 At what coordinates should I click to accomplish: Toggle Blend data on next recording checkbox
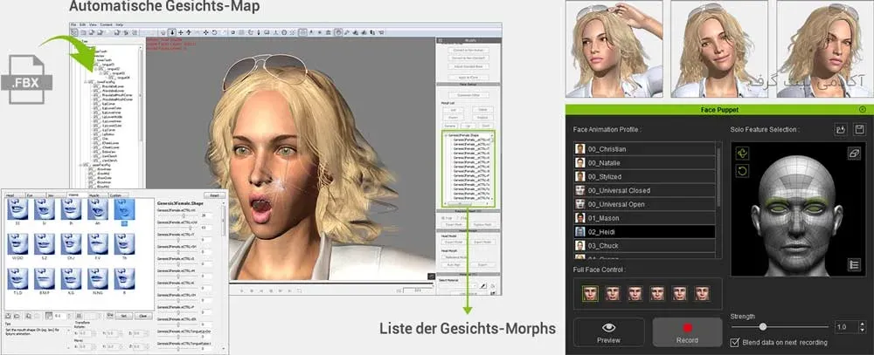click(x=735, y=342)
